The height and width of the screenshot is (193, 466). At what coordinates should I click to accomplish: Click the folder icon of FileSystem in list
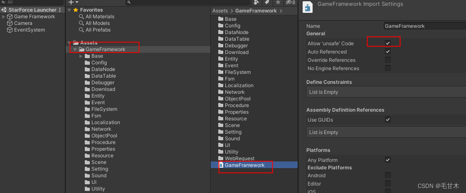[x=220, y=72]
